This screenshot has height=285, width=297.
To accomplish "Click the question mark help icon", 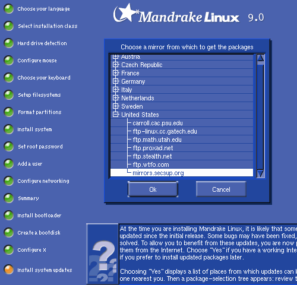I will [103, 254].
